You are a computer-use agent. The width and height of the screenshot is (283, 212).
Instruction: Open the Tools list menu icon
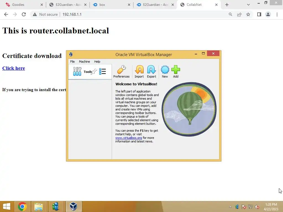[103, 71]
